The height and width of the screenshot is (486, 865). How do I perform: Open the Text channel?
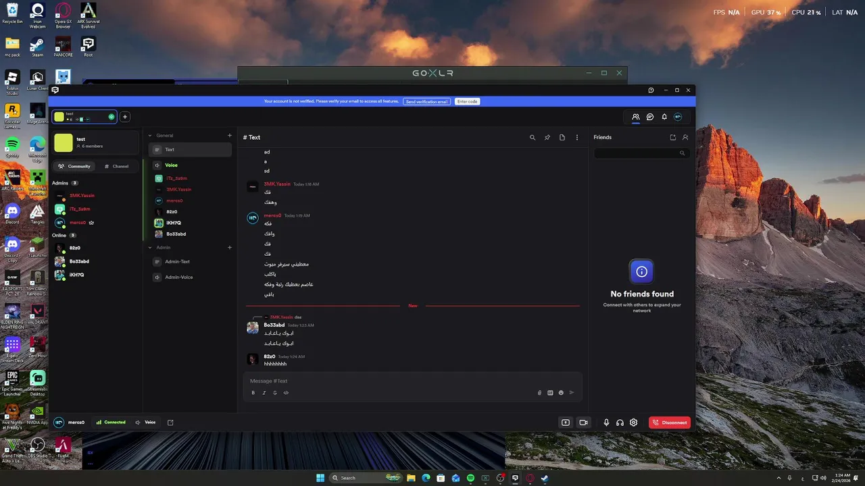pyautogui.click(x=190, y=150)
